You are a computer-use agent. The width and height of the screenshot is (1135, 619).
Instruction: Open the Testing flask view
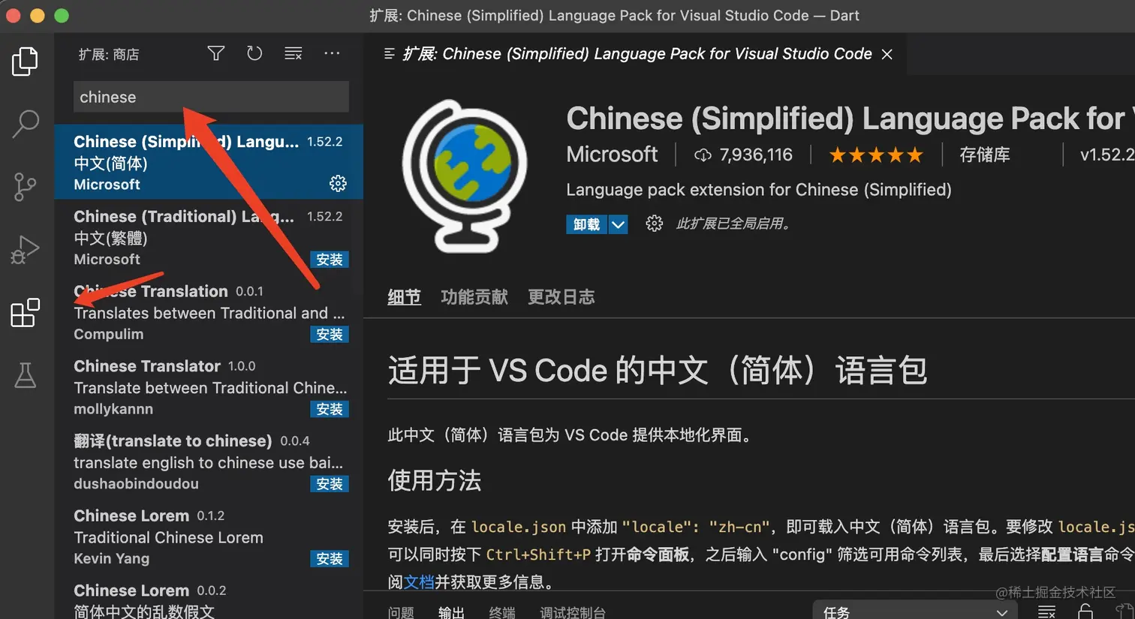click(x=26, y=374)
